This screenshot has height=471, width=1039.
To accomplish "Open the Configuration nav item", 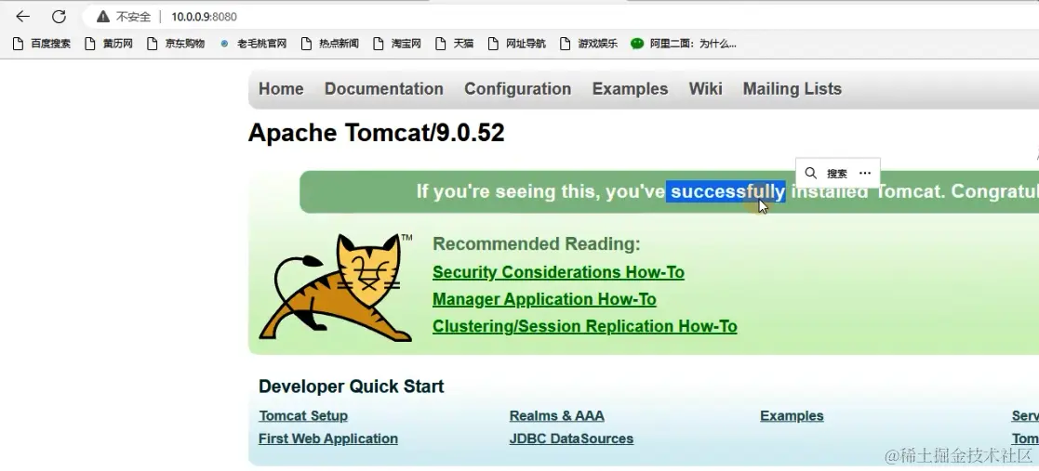I will click(x=517, y=88).
